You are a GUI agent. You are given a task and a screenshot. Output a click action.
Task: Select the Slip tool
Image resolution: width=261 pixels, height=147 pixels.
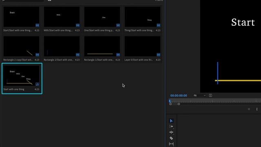171,144
